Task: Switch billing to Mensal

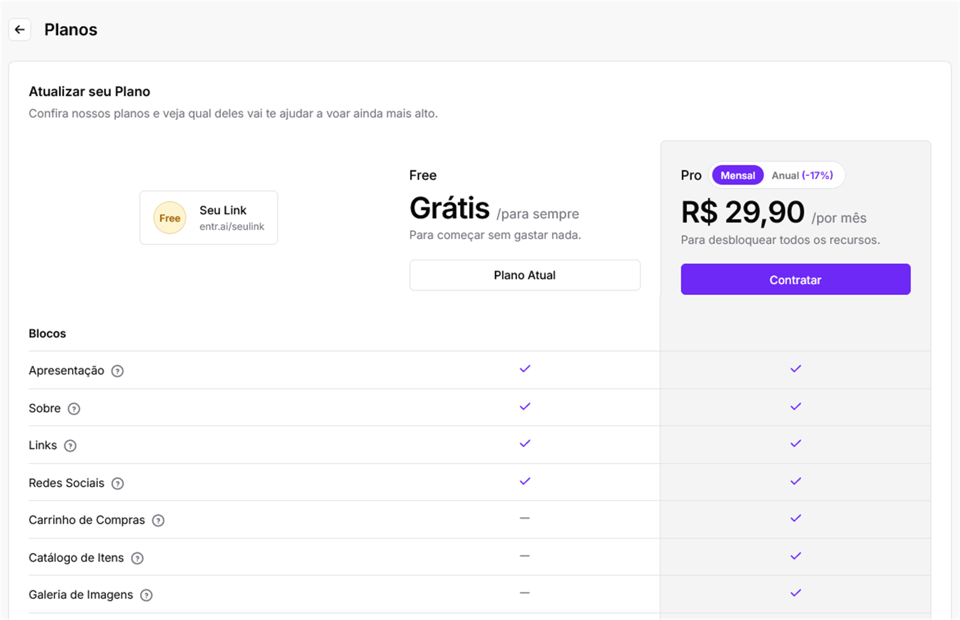Action: pyautogui.click(x=737, y=176)
